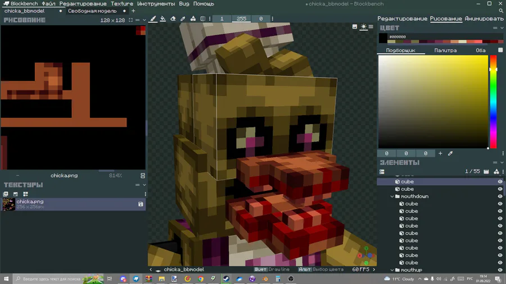Image resolution: width=506 pixels, height=284 pixels.
Task: Toggle visibility of mouthup group
Action: tap(500, 270)
